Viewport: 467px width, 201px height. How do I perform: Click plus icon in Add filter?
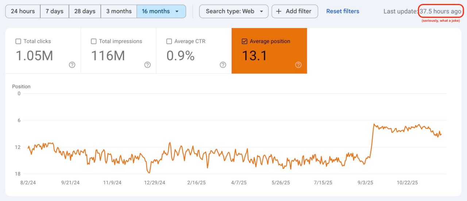point(279,11)
